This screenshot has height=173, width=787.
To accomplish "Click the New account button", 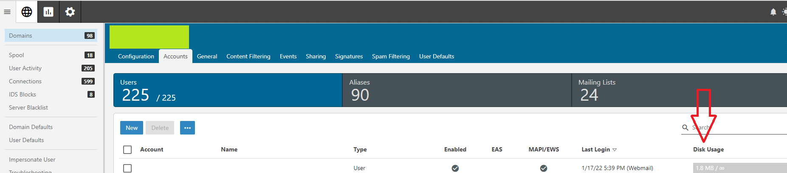I will tap(132, 128).
